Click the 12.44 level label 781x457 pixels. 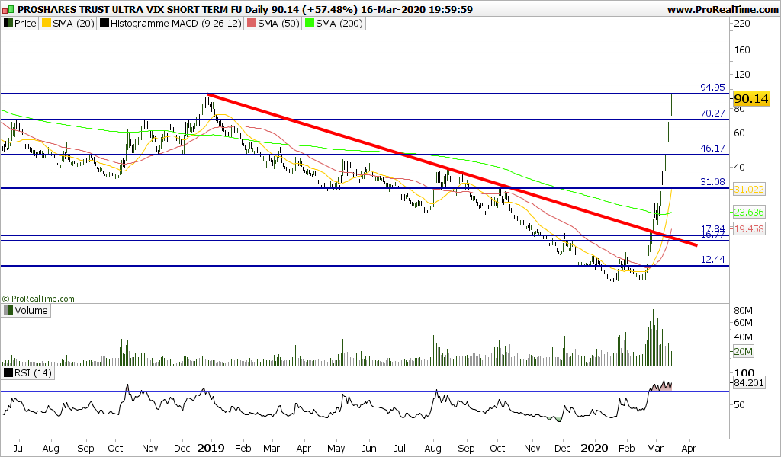tap(713, 260)
